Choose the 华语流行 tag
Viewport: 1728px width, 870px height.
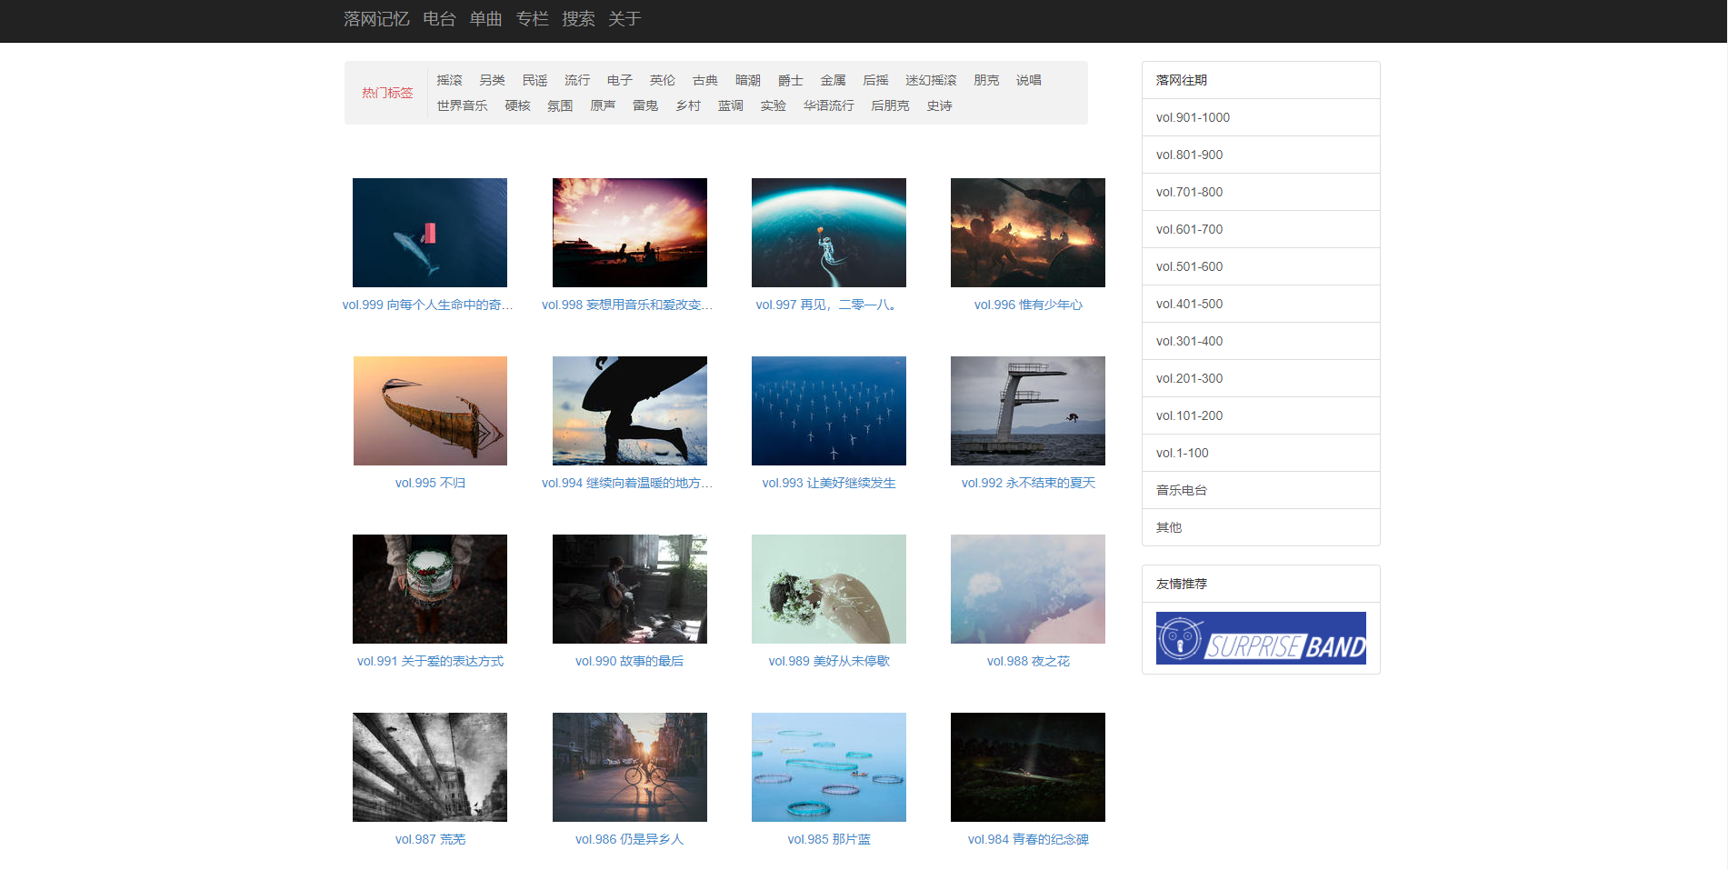coord(829,105)
